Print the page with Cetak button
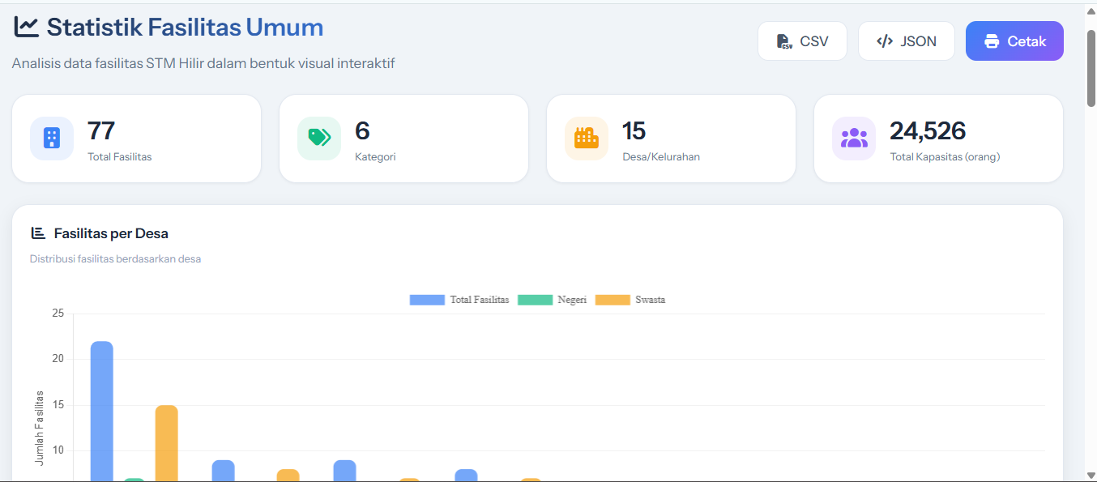The height and width of the screenshot is (482, 1097). [1014, 41]
